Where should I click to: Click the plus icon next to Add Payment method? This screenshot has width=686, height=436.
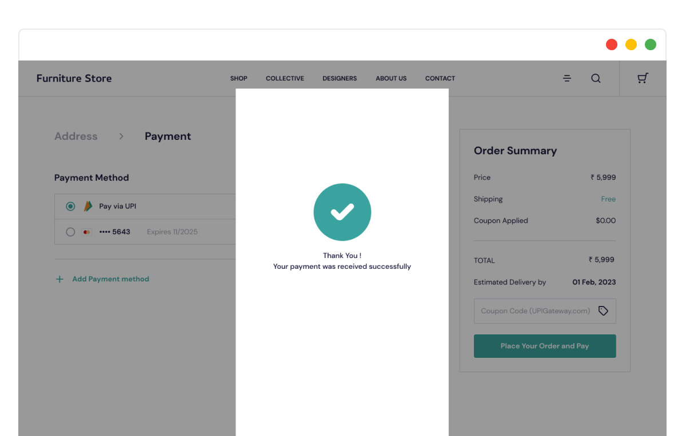pos(59,279)
